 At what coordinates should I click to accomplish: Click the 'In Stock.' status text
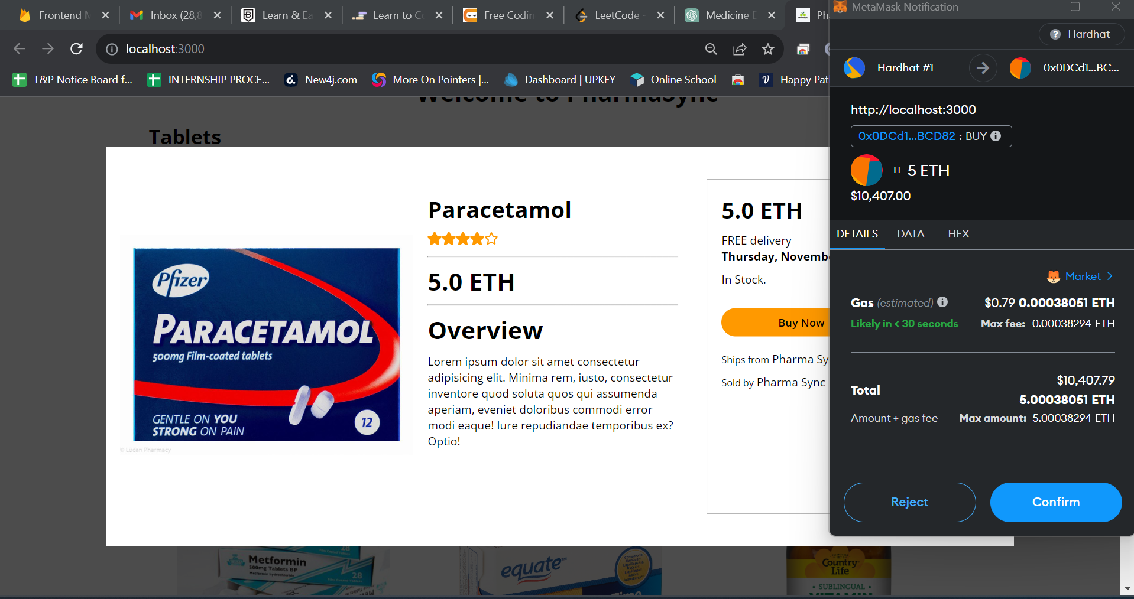click(x=744, y=280)
